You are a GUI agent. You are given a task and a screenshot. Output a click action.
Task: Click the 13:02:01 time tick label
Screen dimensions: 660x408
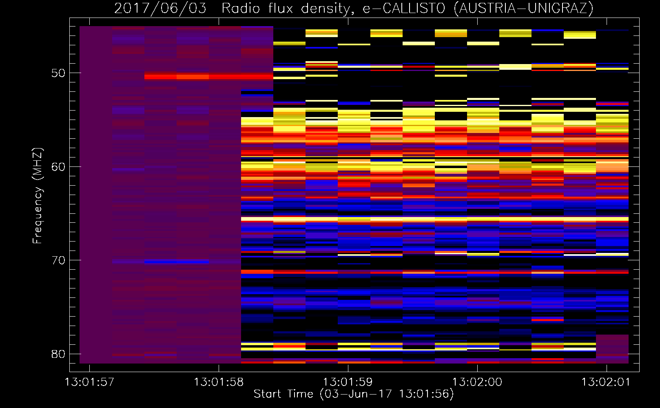point(606,382)
